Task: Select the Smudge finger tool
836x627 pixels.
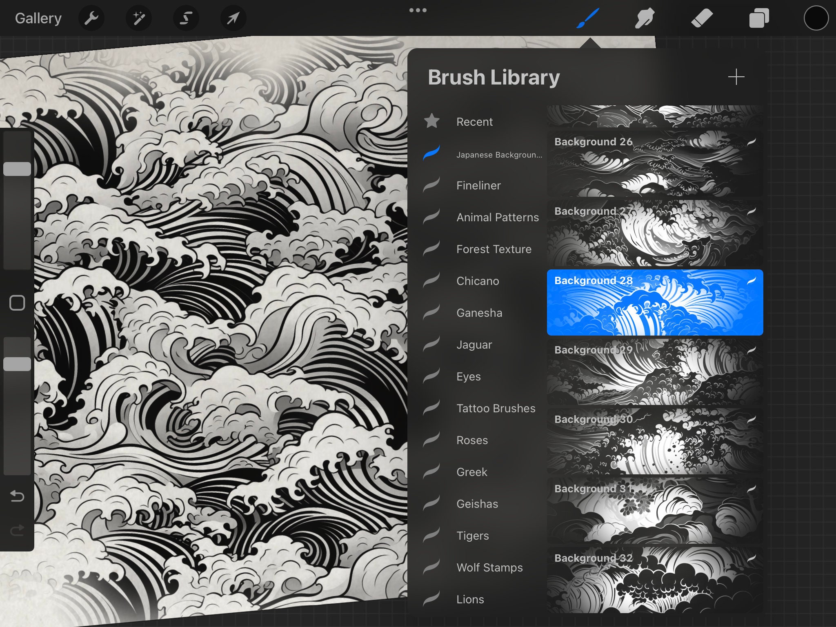Action: [645, 18]
